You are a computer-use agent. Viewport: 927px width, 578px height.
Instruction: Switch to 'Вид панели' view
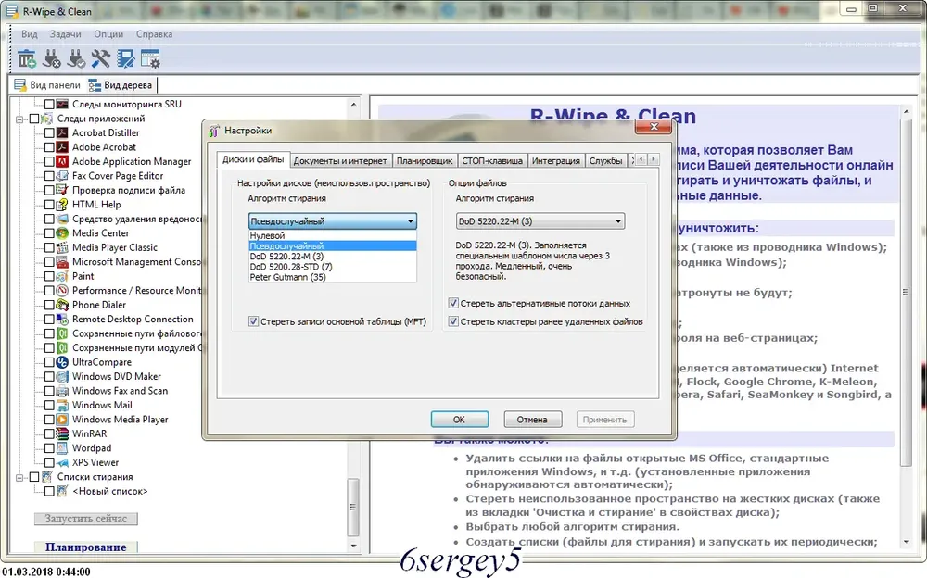(x=47, y=85)
